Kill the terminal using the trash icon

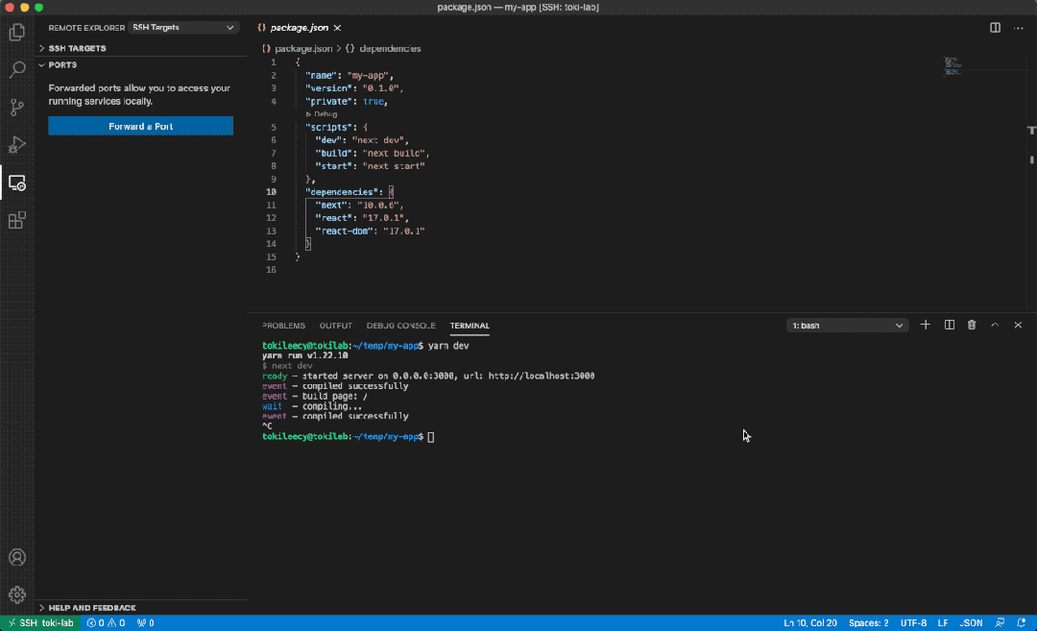click(x=972, y=325)
